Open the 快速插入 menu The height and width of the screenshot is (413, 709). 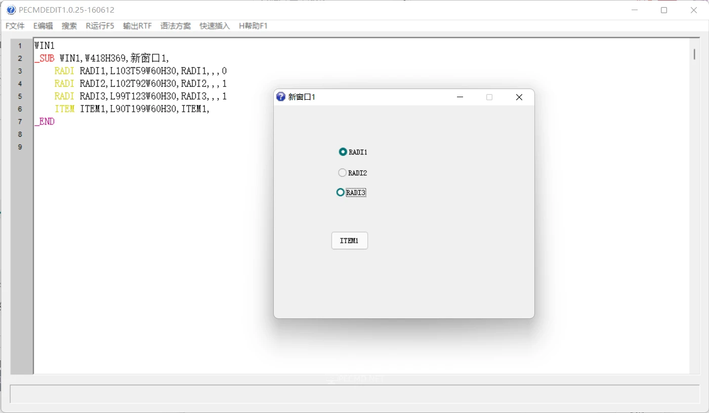pyautogui.click(x=215, y=26)
